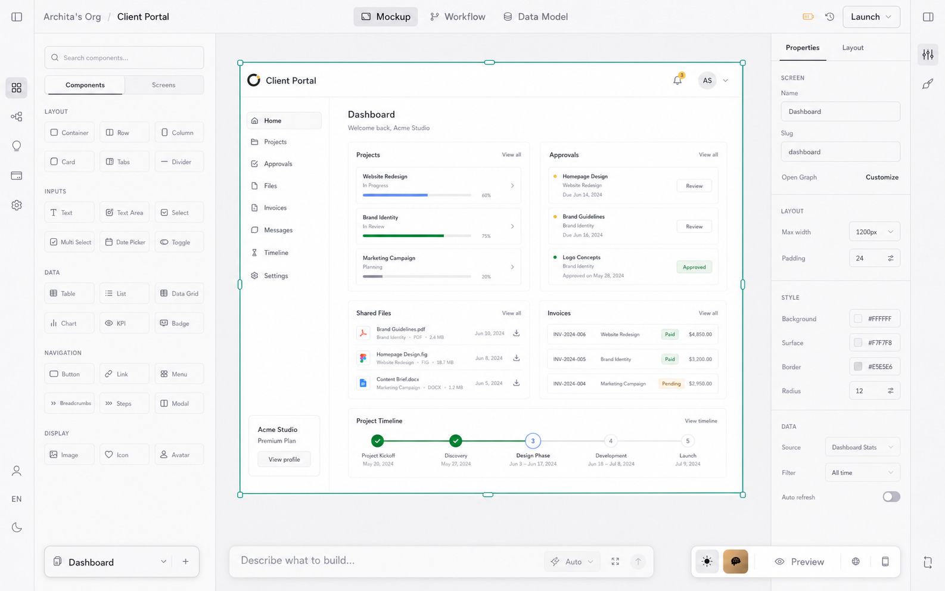
Task: Click the Border color swatch
Action: point(858,366)
